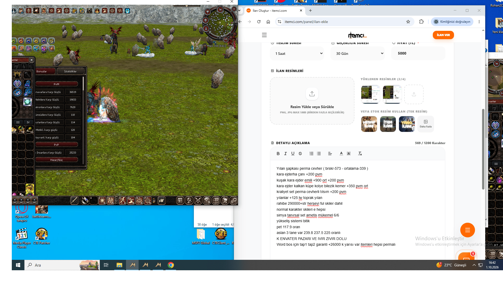Select the first uploaded image thumbnail

[370, 94]
